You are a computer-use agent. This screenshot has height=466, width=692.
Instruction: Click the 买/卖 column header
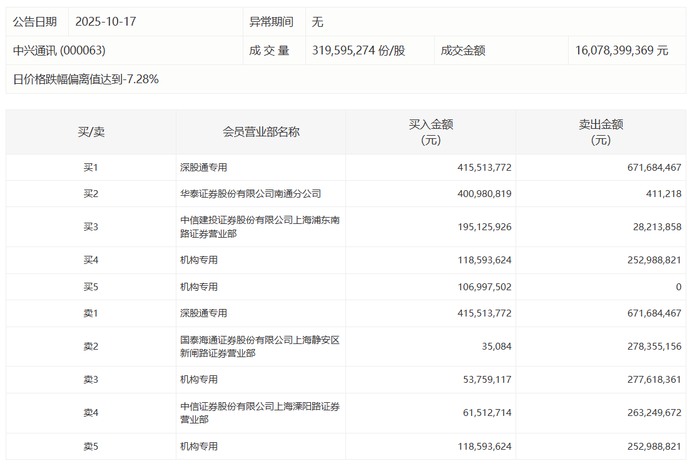(91, 132)
